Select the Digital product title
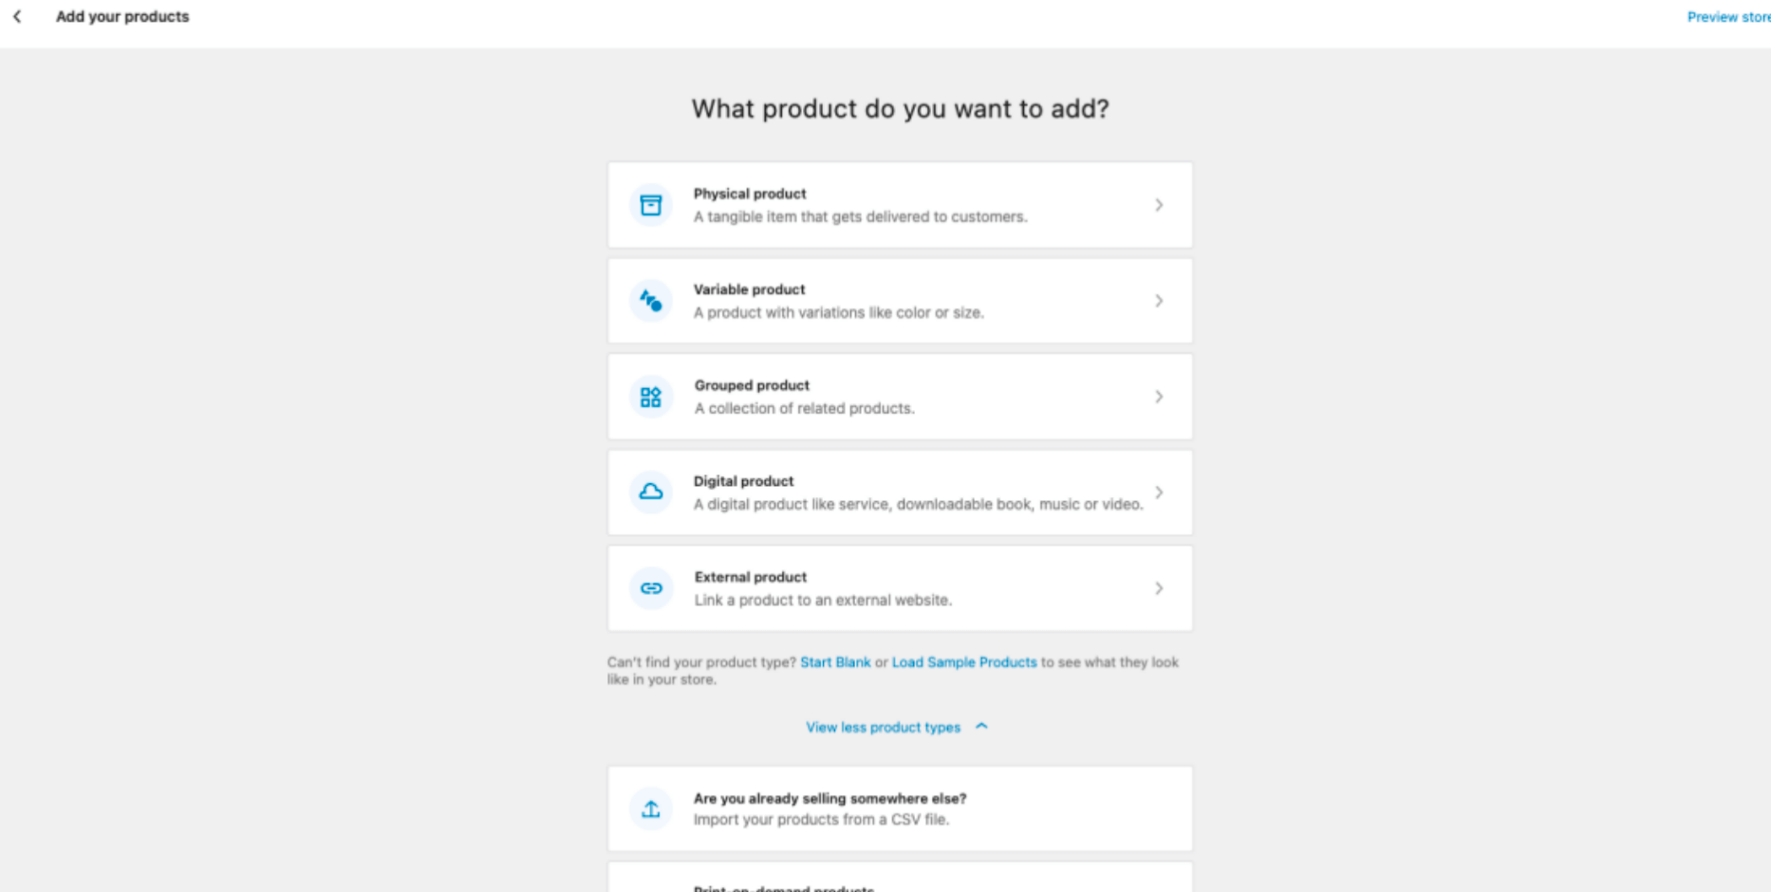This screenshot has height=892, width=1771. point(743,481)
